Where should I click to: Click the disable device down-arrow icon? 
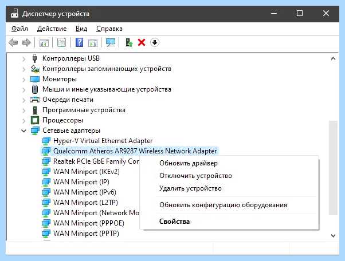[x=155, y=42]
